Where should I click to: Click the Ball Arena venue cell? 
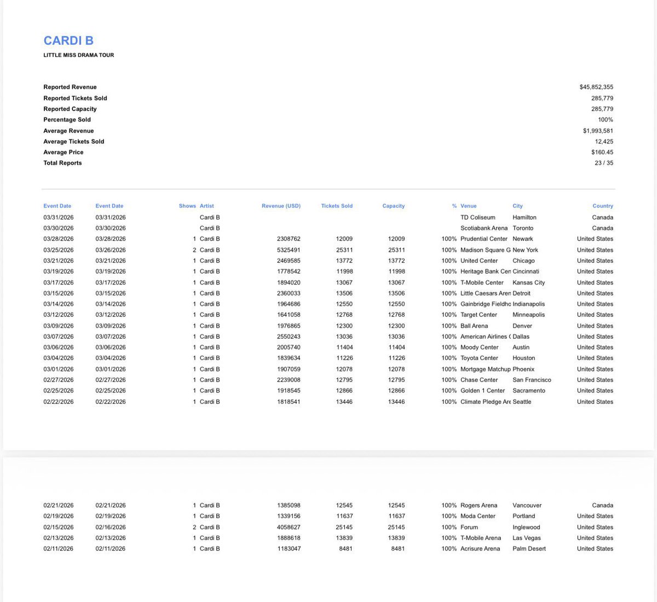(x=474, y=326)
